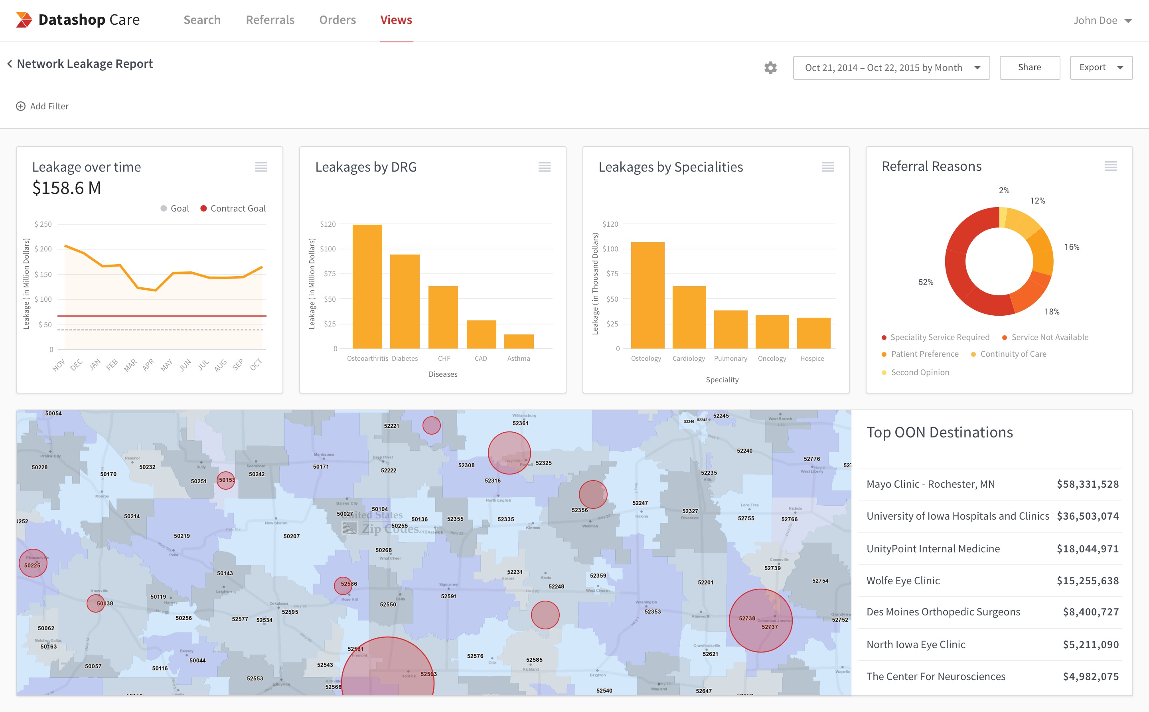
Task: Go back using the Network Leakage Report arrow
Action: [10, 63]
